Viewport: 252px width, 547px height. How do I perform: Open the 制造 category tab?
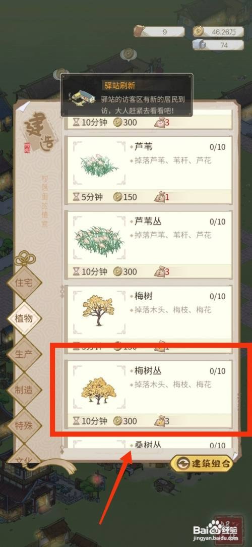tap(24, 390)
